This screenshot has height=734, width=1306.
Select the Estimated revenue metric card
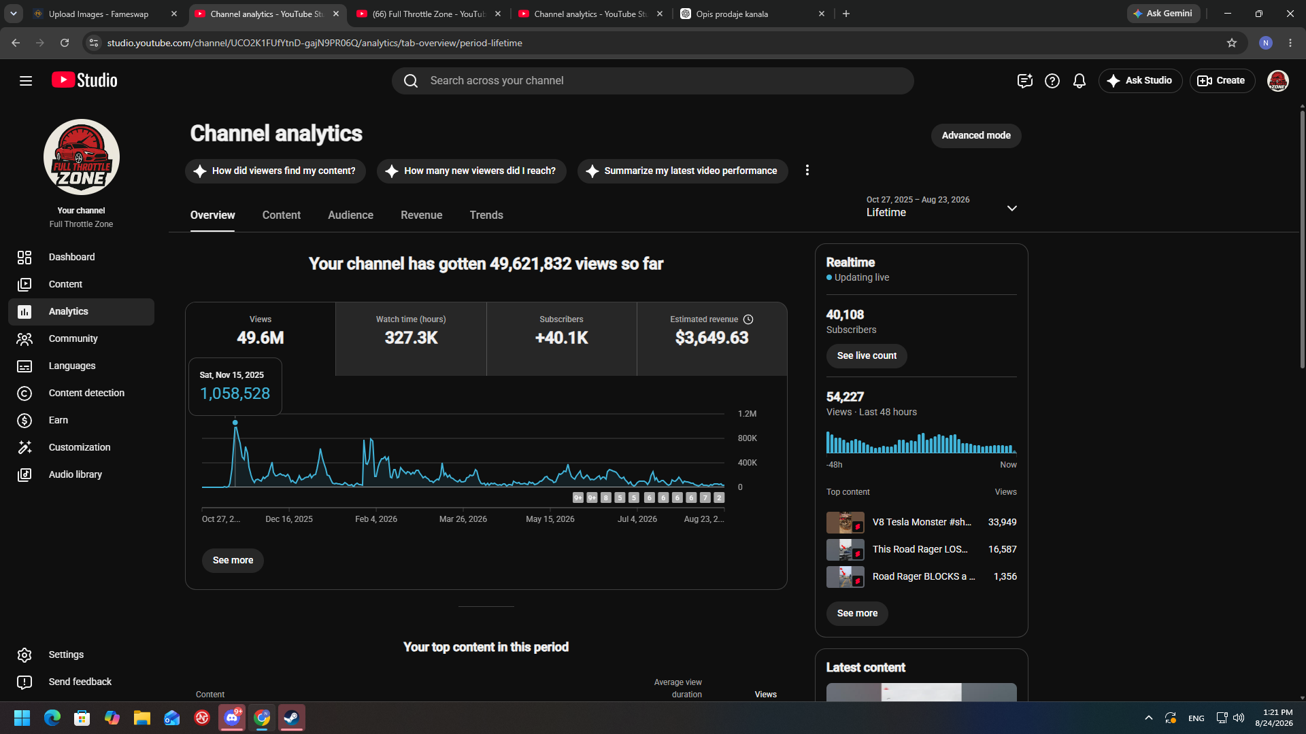pos(712,339)
